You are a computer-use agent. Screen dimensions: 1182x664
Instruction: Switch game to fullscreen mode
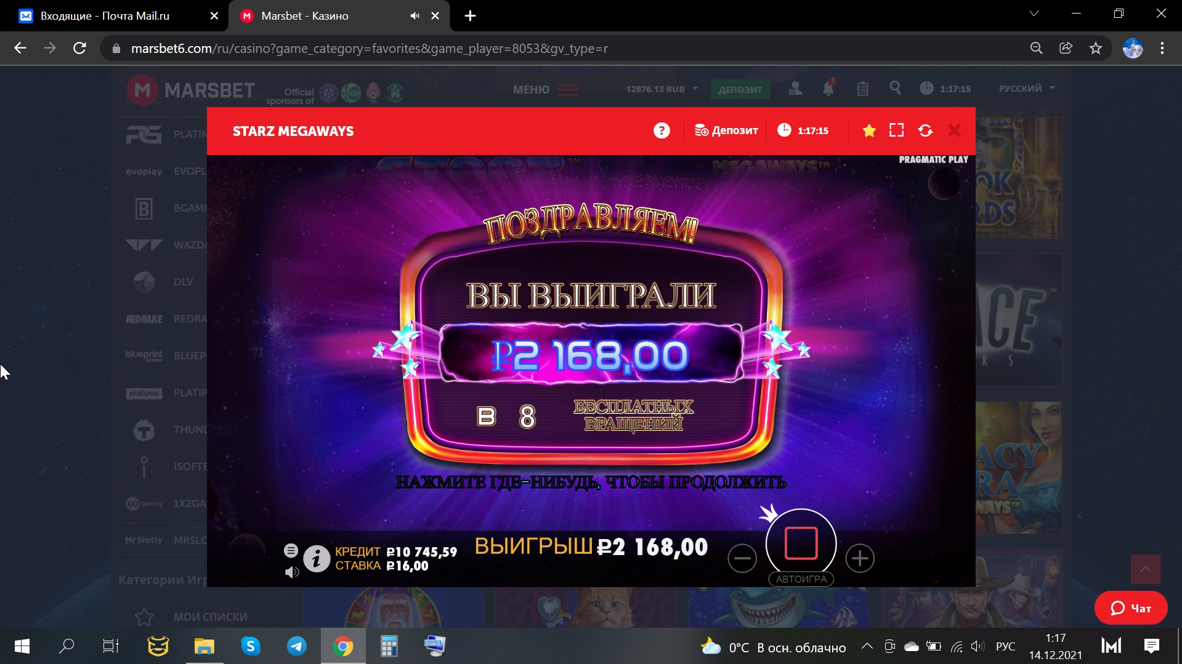coord(897,130)
